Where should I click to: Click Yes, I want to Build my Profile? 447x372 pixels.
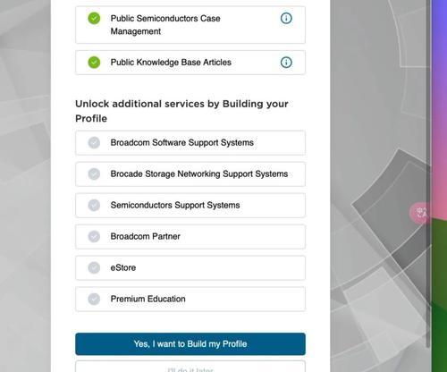pos(190,344)
